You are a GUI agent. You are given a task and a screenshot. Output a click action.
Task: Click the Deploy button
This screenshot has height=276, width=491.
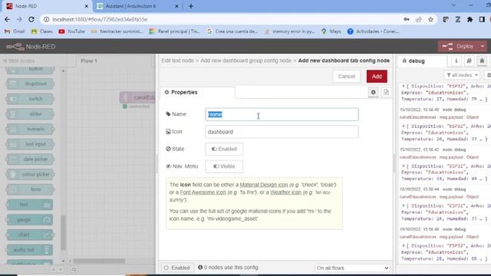(x=458, y=47)
